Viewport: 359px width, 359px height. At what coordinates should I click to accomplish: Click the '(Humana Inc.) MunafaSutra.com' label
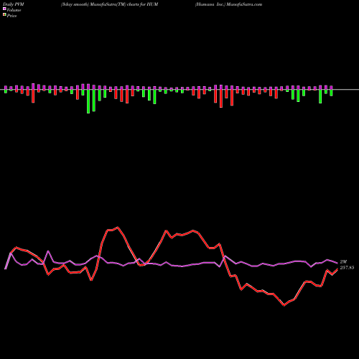click(x=228, y=4)
